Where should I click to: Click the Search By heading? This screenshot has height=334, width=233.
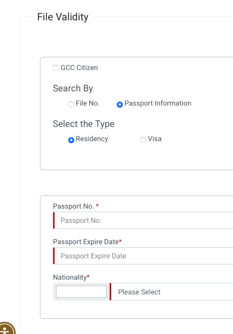point(73,88)
